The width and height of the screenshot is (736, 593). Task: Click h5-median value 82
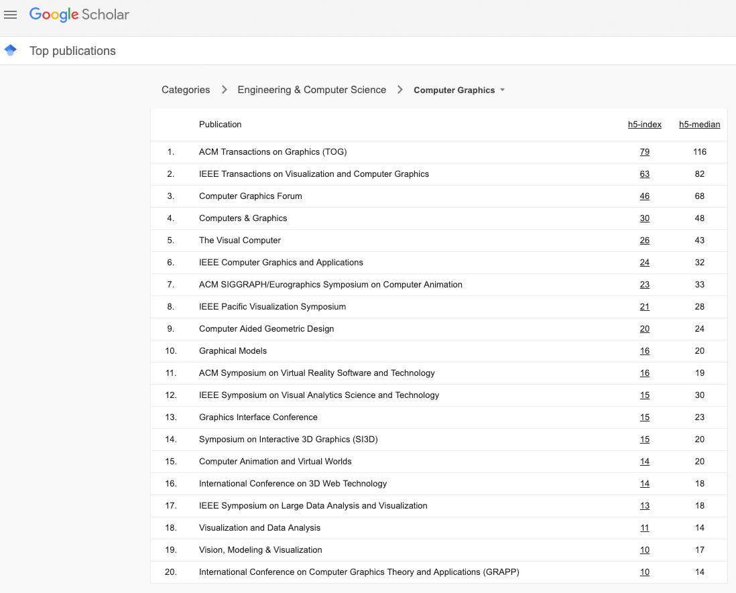pos(699,174)
